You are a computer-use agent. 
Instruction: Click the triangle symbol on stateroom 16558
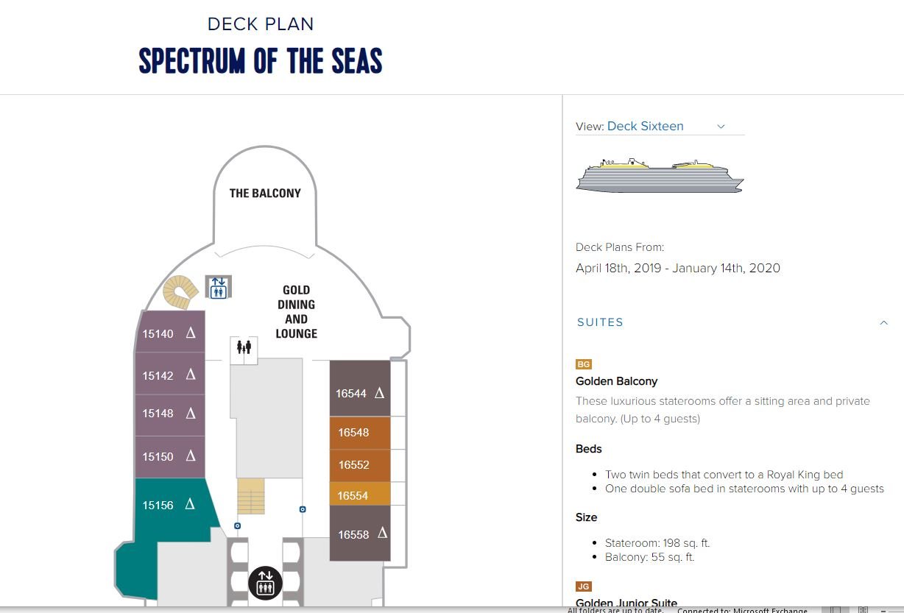pyautogui.click(x=382, y=533)
